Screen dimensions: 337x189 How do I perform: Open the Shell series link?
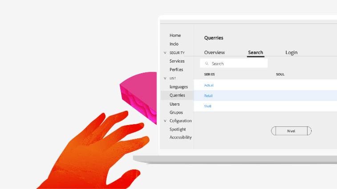(207, 106)
